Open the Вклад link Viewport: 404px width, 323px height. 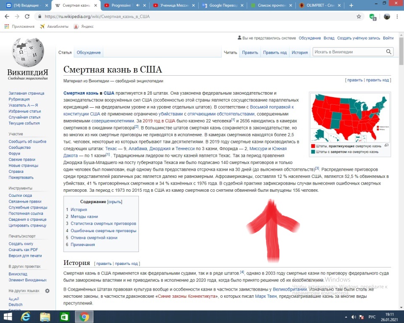329,38
